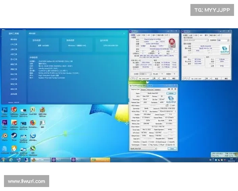Select CPU工具 in toolbox sidebar
This screenshot has width=238, height=191.
pyautogui.click(x=14, y=44)
